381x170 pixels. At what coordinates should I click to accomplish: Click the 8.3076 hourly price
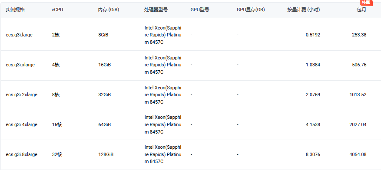pyautogui.click(x=313, y=154)
